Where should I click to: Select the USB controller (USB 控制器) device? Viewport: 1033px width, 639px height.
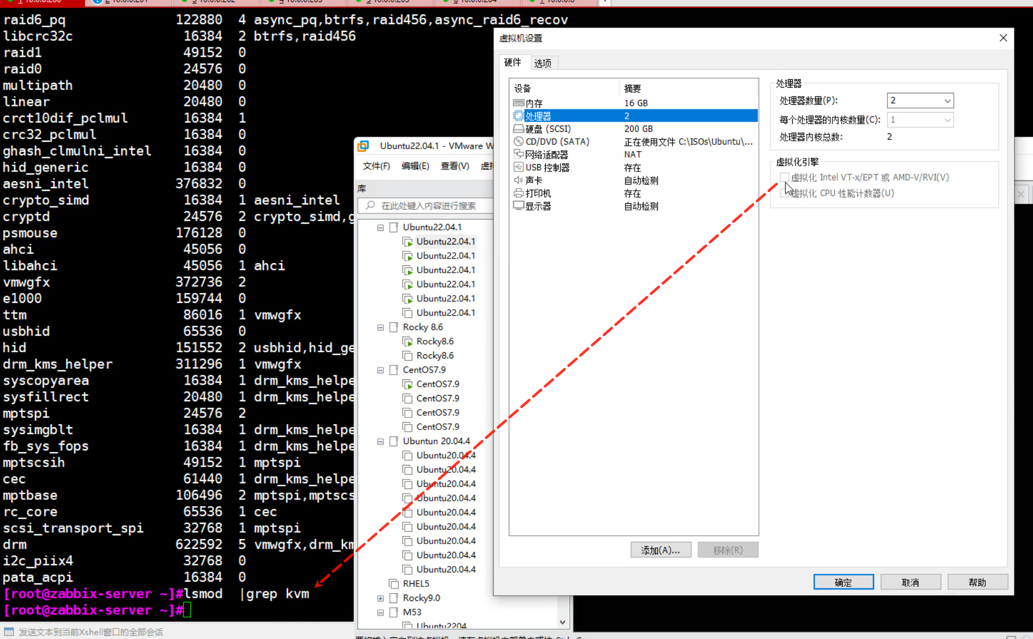(547, 167)
